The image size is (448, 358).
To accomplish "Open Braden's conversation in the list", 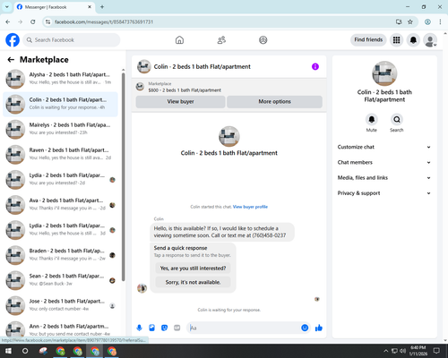I will 60,255.
